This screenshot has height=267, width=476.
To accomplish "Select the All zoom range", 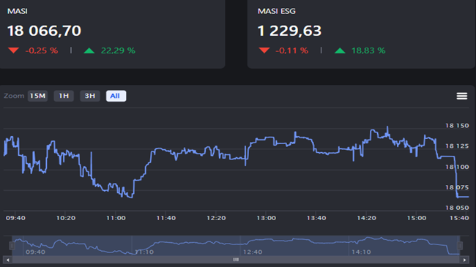I will pyautogui.click(x=116, y=96).
